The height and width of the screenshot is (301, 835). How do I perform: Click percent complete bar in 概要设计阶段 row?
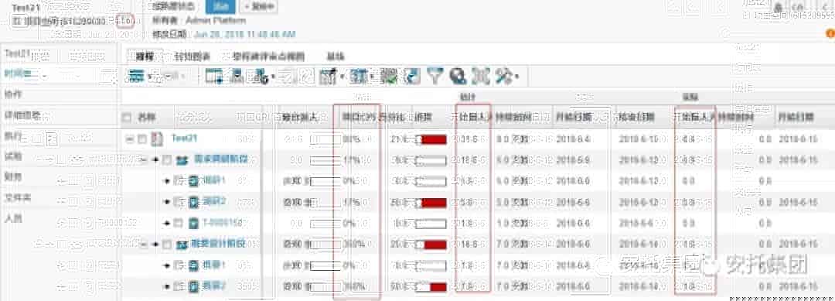click(x=325, y=245)
